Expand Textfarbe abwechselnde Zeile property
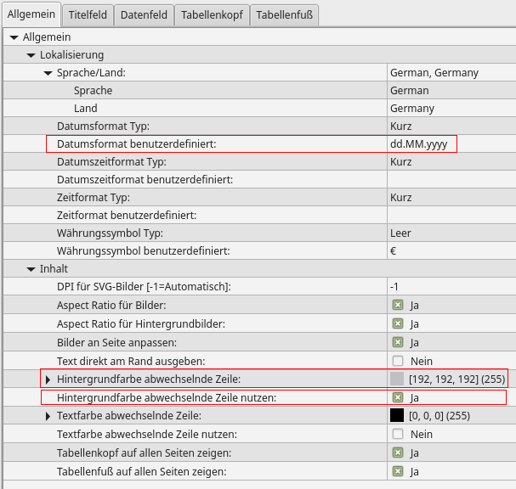516x489 pixels. 48,416
